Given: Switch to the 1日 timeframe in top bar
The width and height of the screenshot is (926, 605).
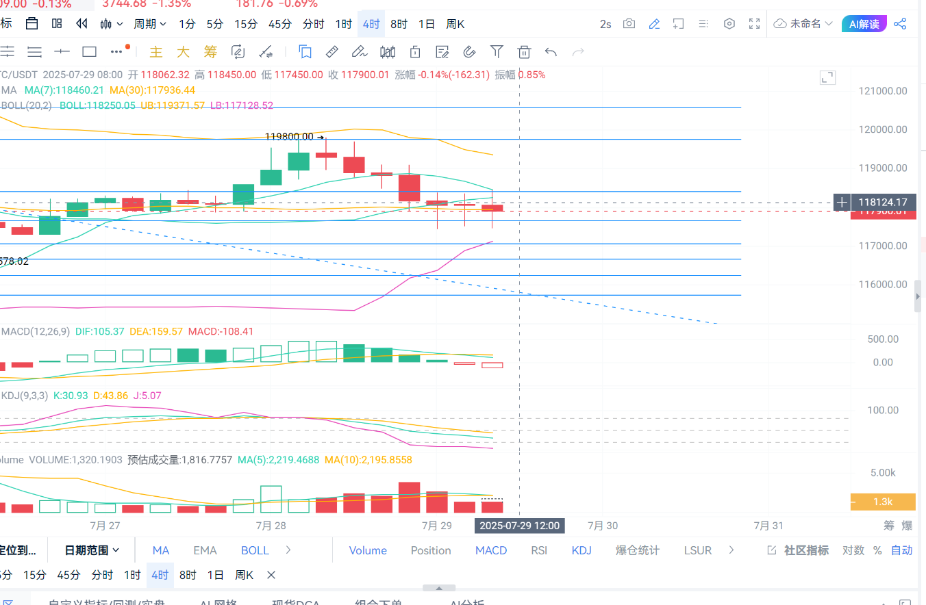Looking at the screenshot, I should (x=426, y=24).
